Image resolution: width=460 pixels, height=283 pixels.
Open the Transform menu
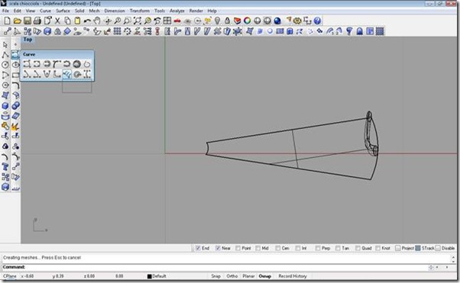(x=140, y=11)
